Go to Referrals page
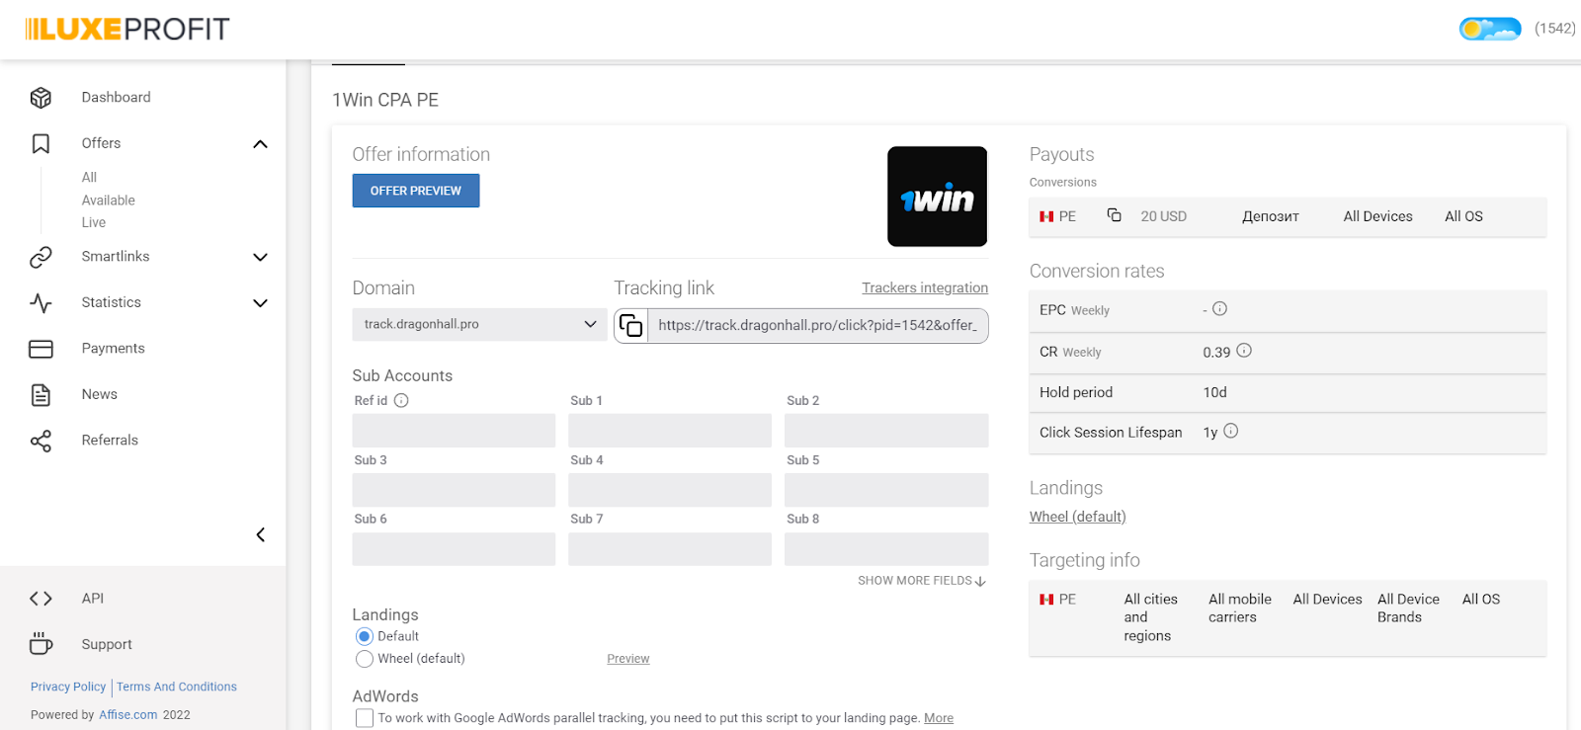 110,440
